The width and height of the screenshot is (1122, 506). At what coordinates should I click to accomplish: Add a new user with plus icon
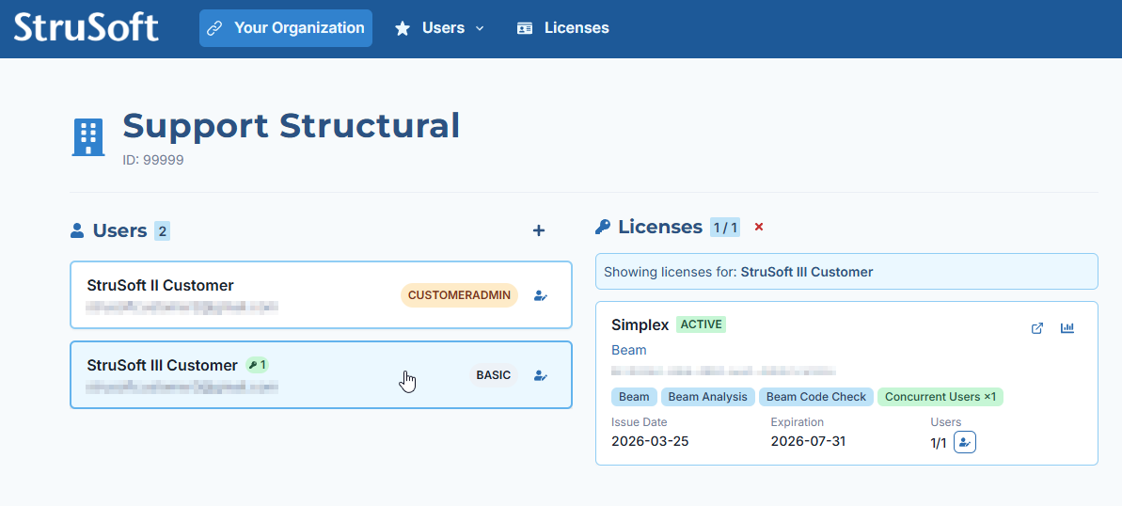click(x=539, y=230)
